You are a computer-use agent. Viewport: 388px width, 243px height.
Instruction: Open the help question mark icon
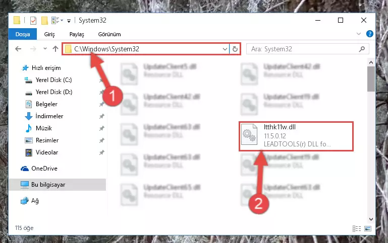369,34
